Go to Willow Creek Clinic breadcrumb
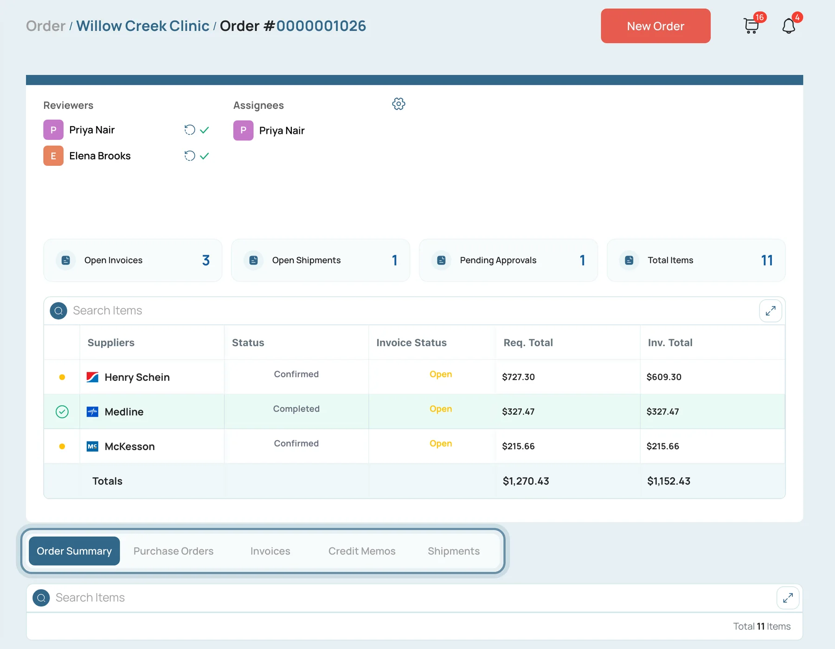This screenshot has width=835, height=649. (x=143, y=26)
